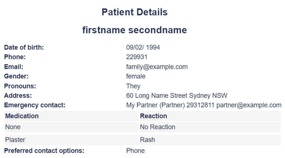Click the Email field label
Image resolution: width=285 pixels, height=158 pixels.
pos(14,67)
